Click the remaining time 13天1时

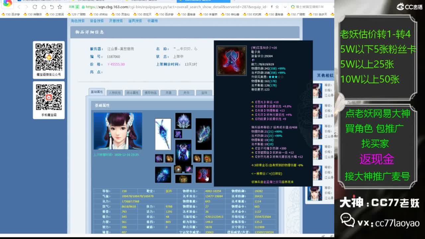[x=191, y=64]
